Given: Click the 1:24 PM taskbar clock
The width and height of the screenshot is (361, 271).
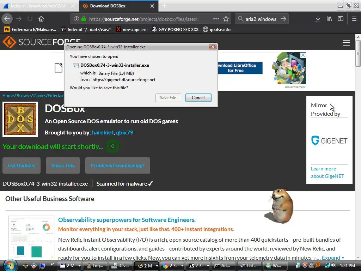Looking at the screenshot, I should (347, 265).
